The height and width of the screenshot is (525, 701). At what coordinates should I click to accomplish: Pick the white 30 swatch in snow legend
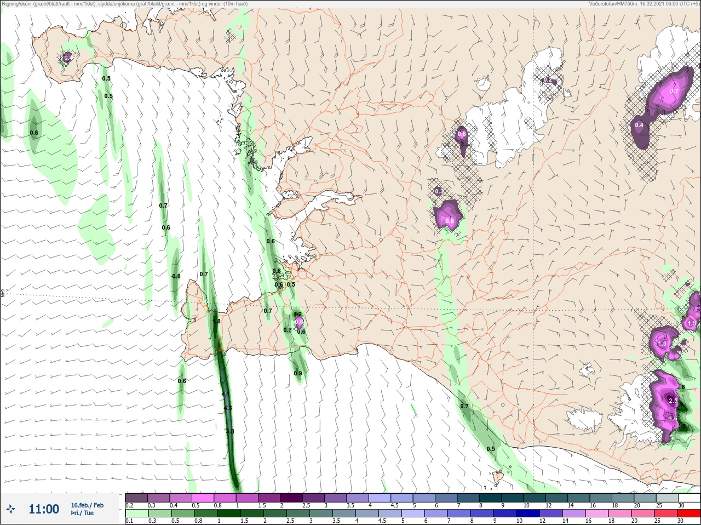(688, 498)
